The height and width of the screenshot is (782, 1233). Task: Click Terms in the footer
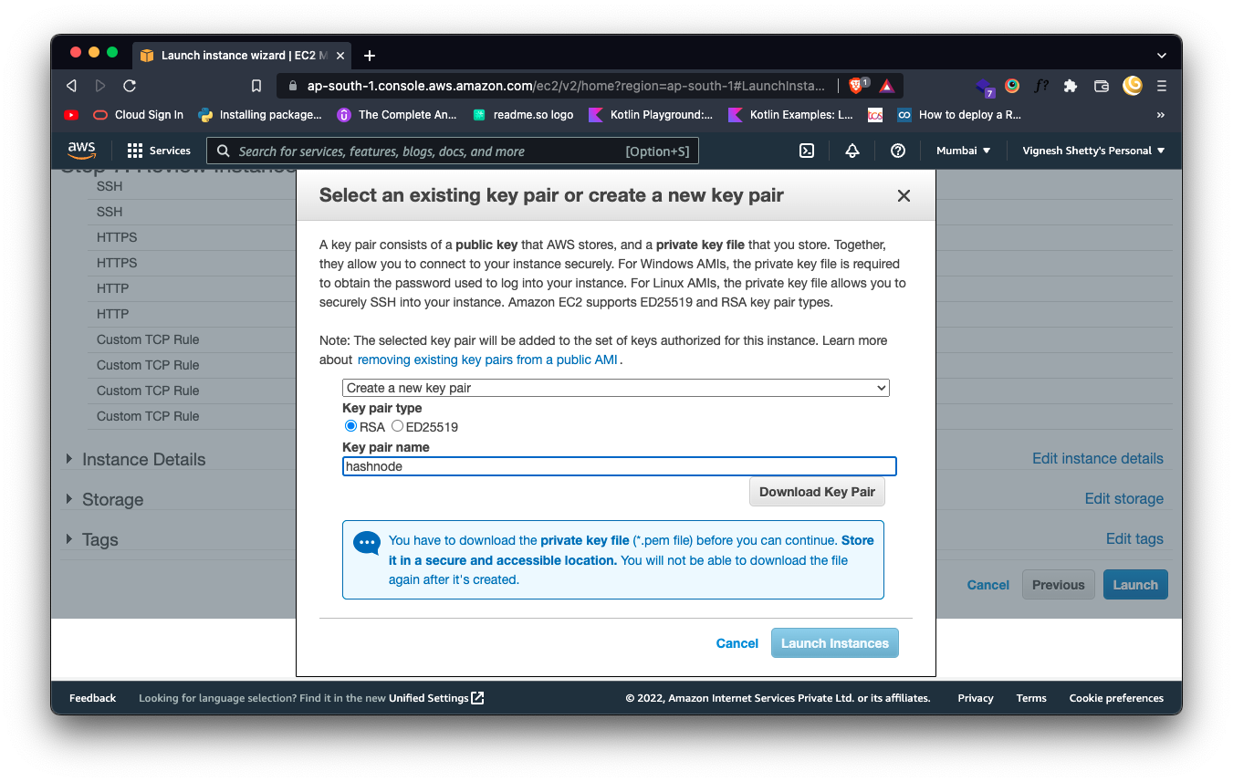pyautogui.click(x=1031, y=698)
